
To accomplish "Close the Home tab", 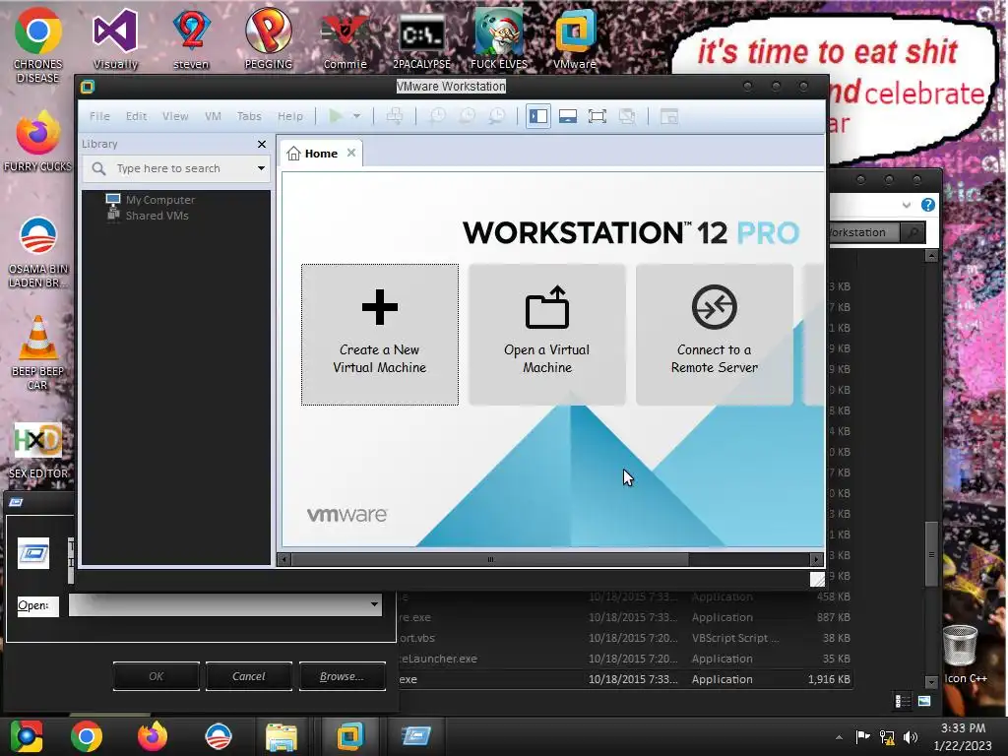I will pyautogui.click(x=351, y=153).
